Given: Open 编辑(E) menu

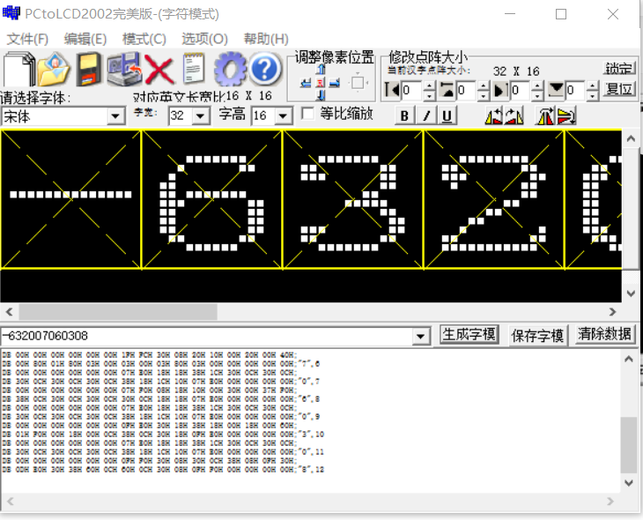Looking at the screenshot, I should pyautogui.click(x=85, y=39).
